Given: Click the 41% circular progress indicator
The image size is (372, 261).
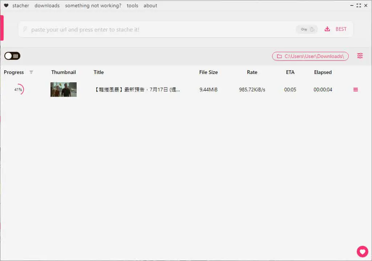Looking at the screenshot, I should [19, 90].
